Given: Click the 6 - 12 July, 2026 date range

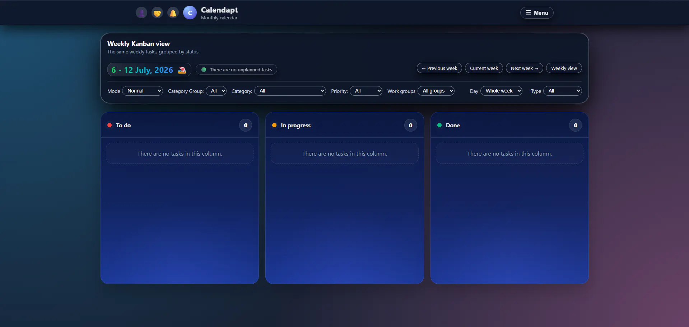Looking at the screenshot, I should pyautogui.click(x=142, y=70).
